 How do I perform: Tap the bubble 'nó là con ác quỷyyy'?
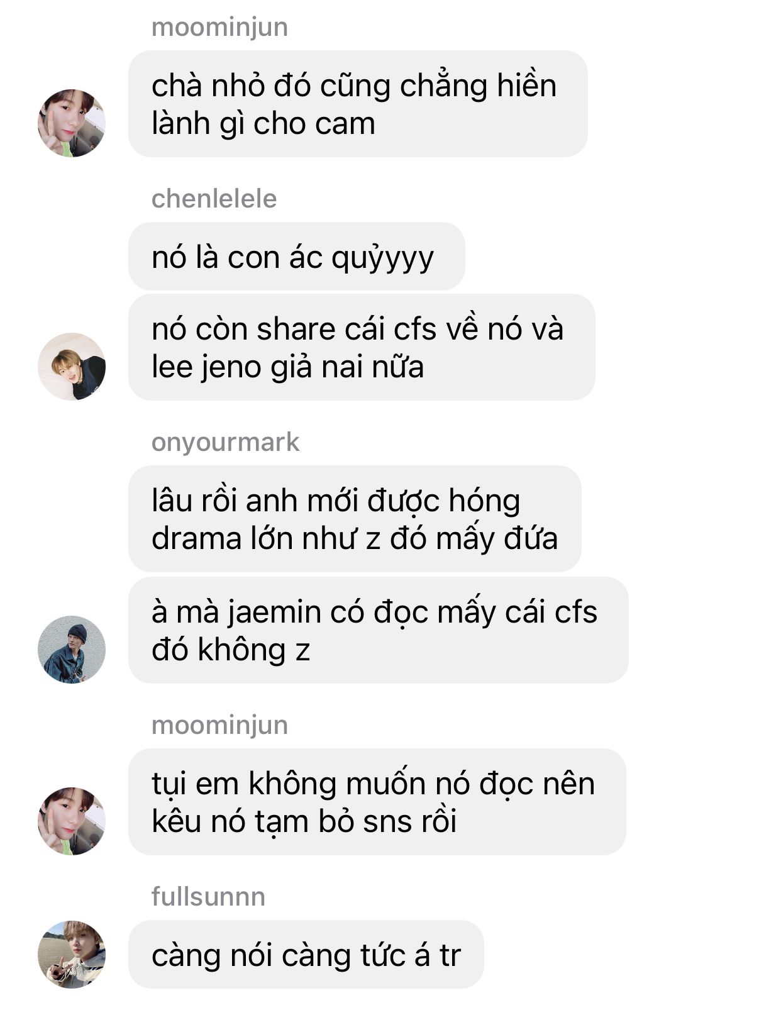pos(297,257)
